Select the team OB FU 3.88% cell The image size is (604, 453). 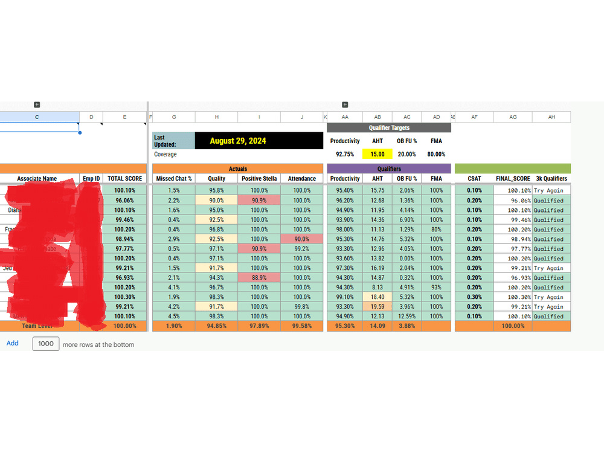[x=406, y=326]
